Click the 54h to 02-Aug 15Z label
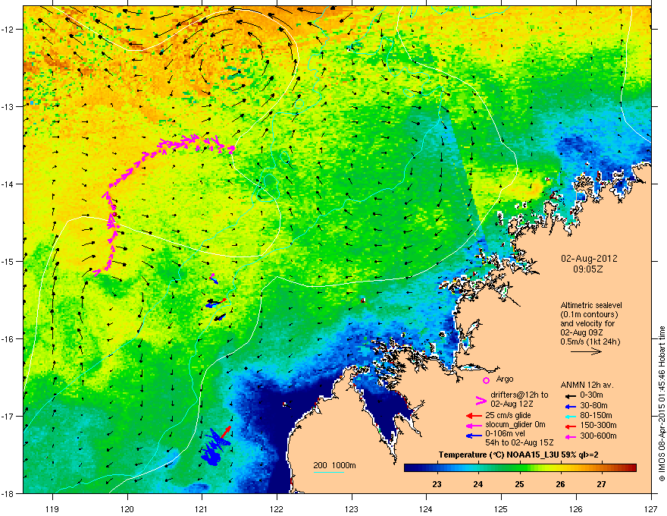The image size is (667, 516). click(x=519, y=442)
